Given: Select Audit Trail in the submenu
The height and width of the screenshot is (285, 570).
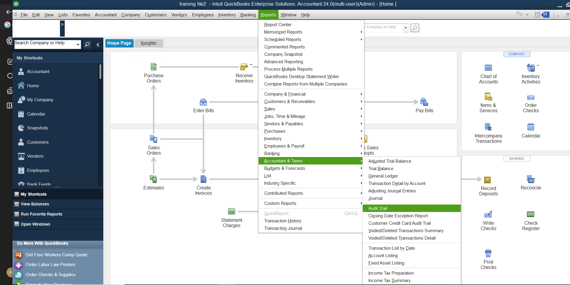Looking at the screenshot, I should (411, 208).
